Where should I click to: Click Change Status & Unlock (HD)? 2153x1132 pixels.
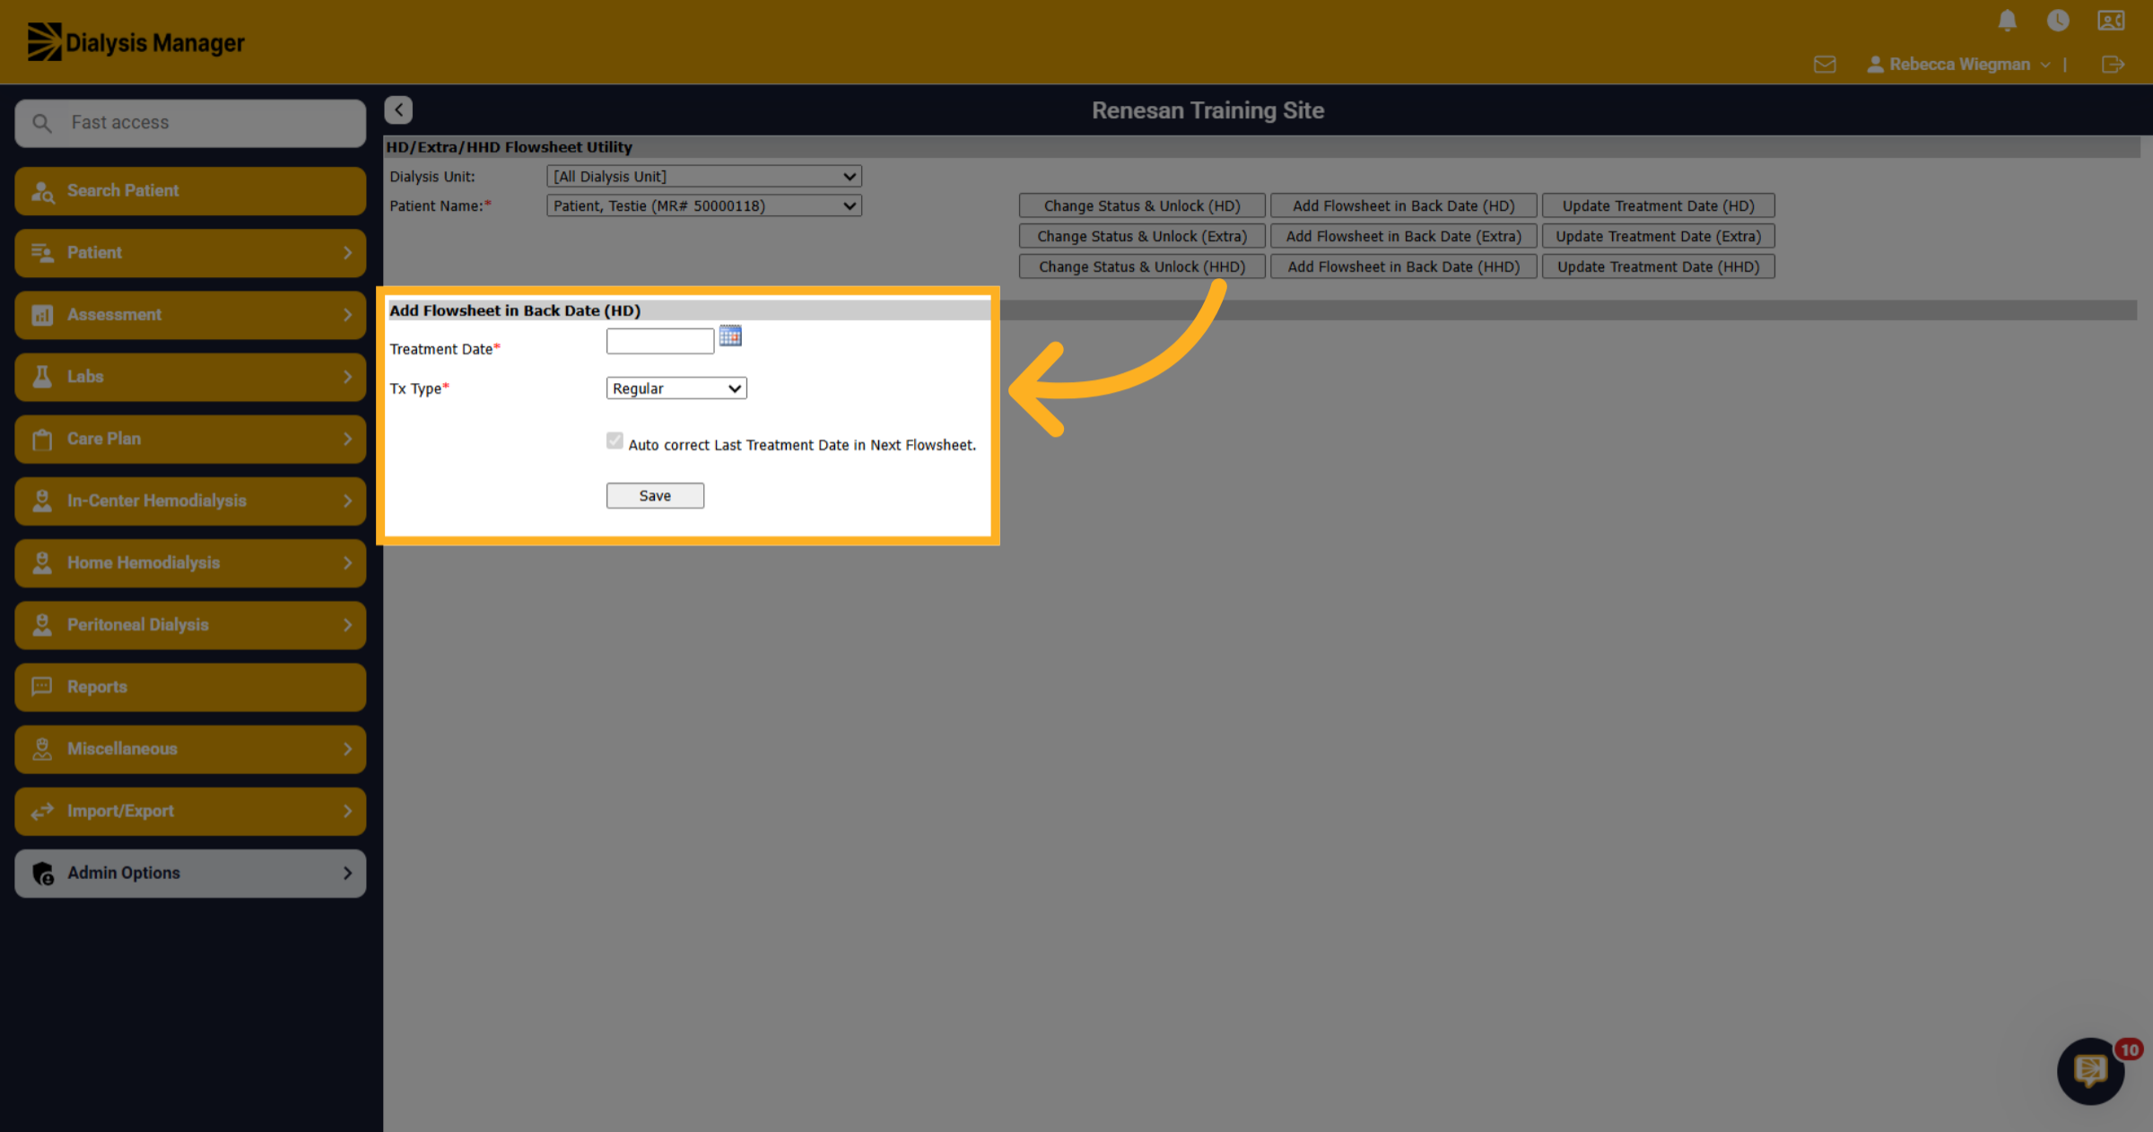[1142, 206]
